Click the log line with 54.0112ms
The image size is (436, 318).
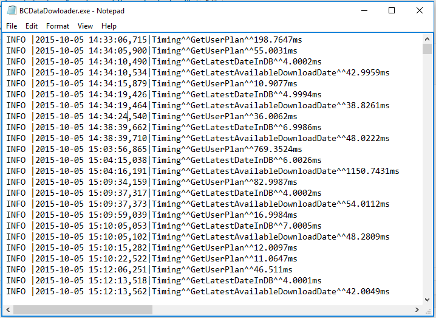(x=198, y=204)
